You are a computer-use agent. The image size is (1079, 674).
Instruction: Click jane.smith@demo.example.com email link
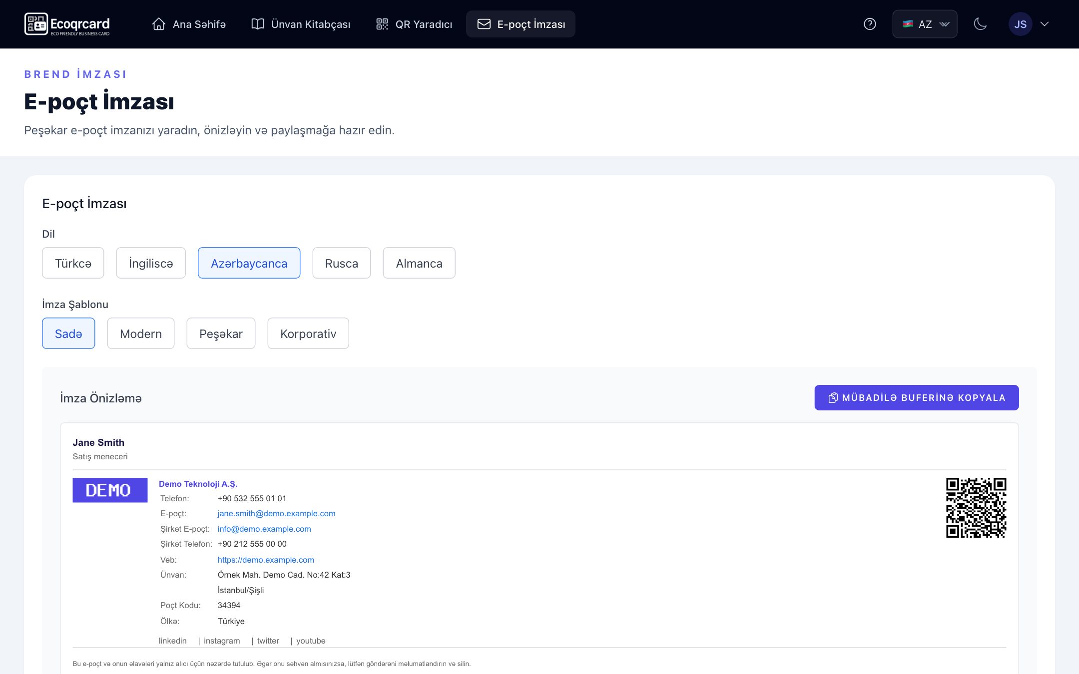tap(276, 514)
